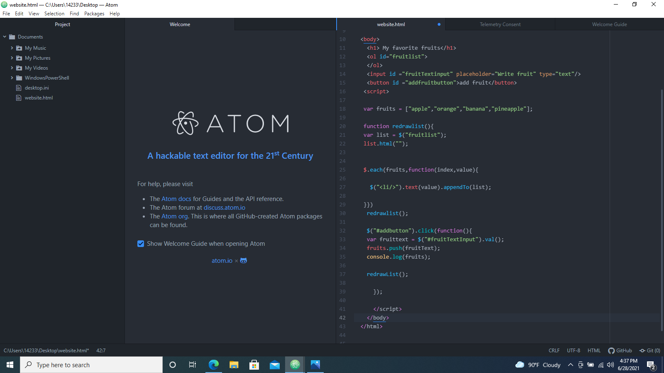
Task: Open the GitHub panel from status bar
Action: coord(620,351)
